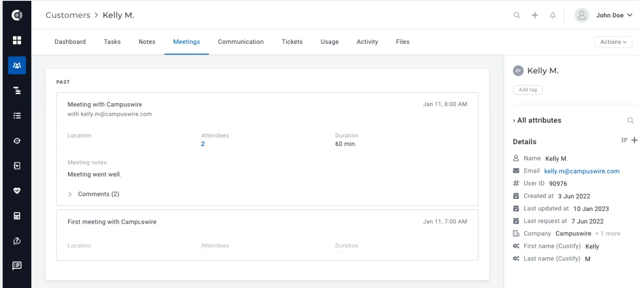Select the Customers people icon in sidebar
This screenshot has width=639, height=288.
click(17, 66)
